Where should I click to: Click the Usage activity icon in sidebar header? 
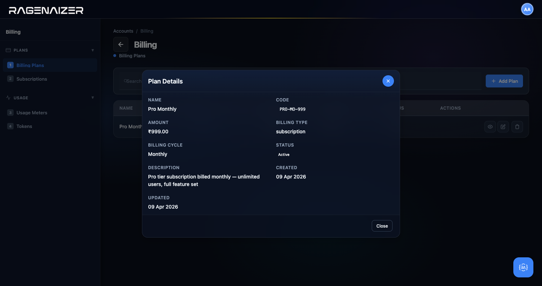pyautogui.click(x=8, y=97)
